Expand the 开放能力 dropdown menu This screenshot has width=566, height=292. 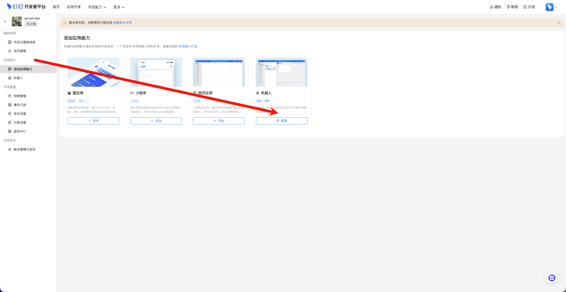[97, 7]
